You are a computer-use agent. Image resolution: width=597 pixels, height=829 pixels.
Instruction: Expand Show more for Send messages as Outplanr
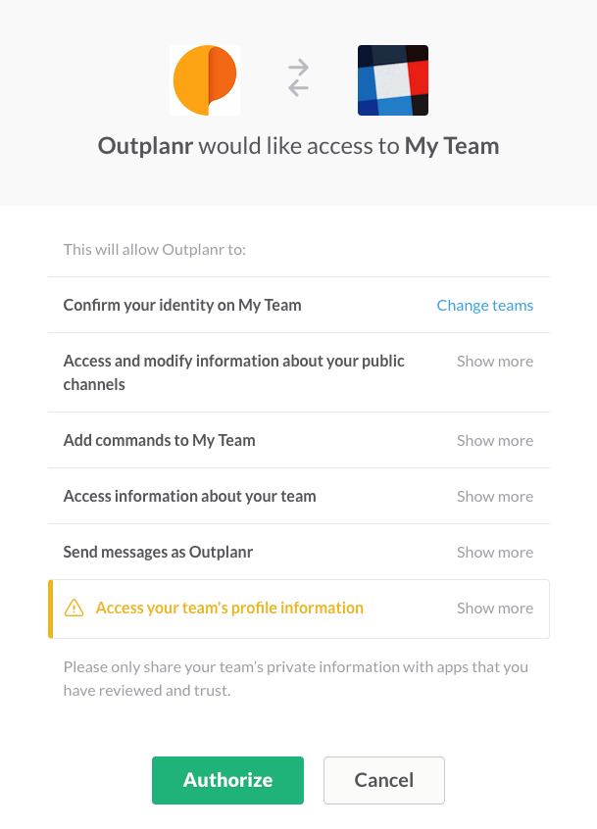coord(495,552)
